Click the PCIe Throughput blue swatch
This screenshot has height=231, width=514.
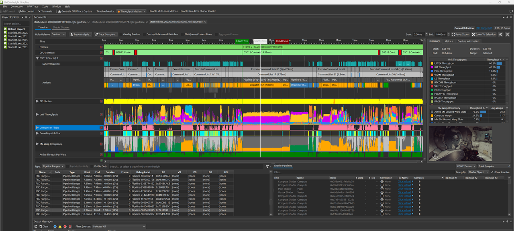432,71
